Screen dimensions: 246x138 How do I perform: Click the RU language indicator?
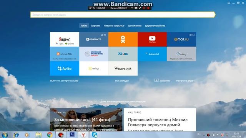coord(199,135)
